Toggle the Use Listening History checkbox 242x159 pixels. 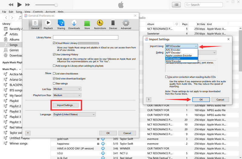54,54
